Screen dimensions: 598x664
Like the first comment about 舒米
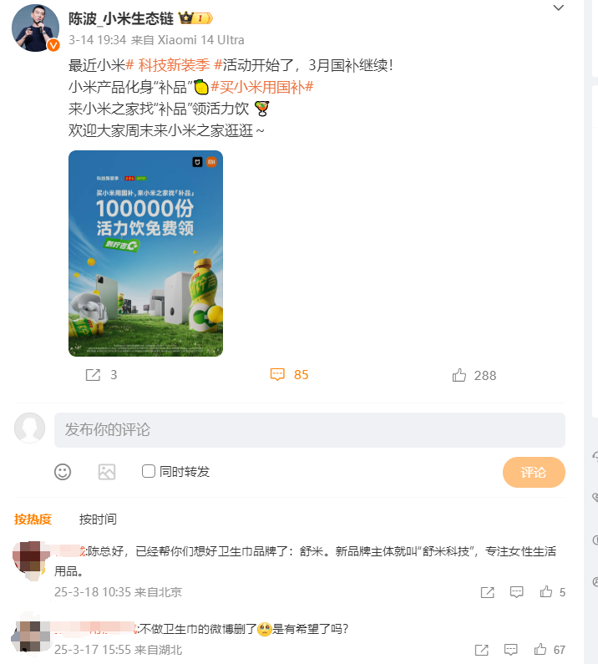coord(546,591)
